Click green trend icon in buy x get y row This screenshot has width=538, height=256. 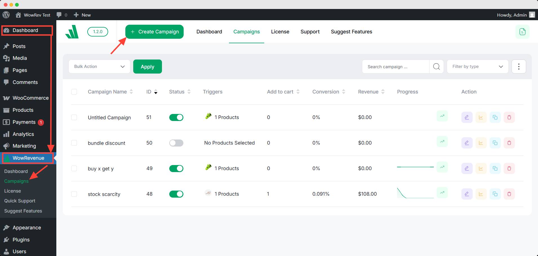pos(442,167)
